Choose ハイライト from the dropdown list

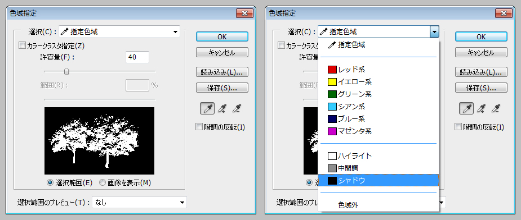(x=378, y=155)
